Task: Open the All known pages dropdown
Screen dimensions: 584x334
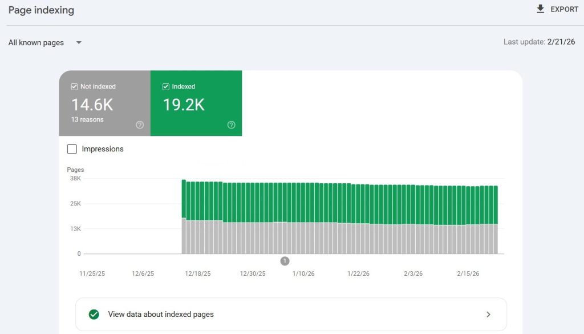Action: point(36,42)
